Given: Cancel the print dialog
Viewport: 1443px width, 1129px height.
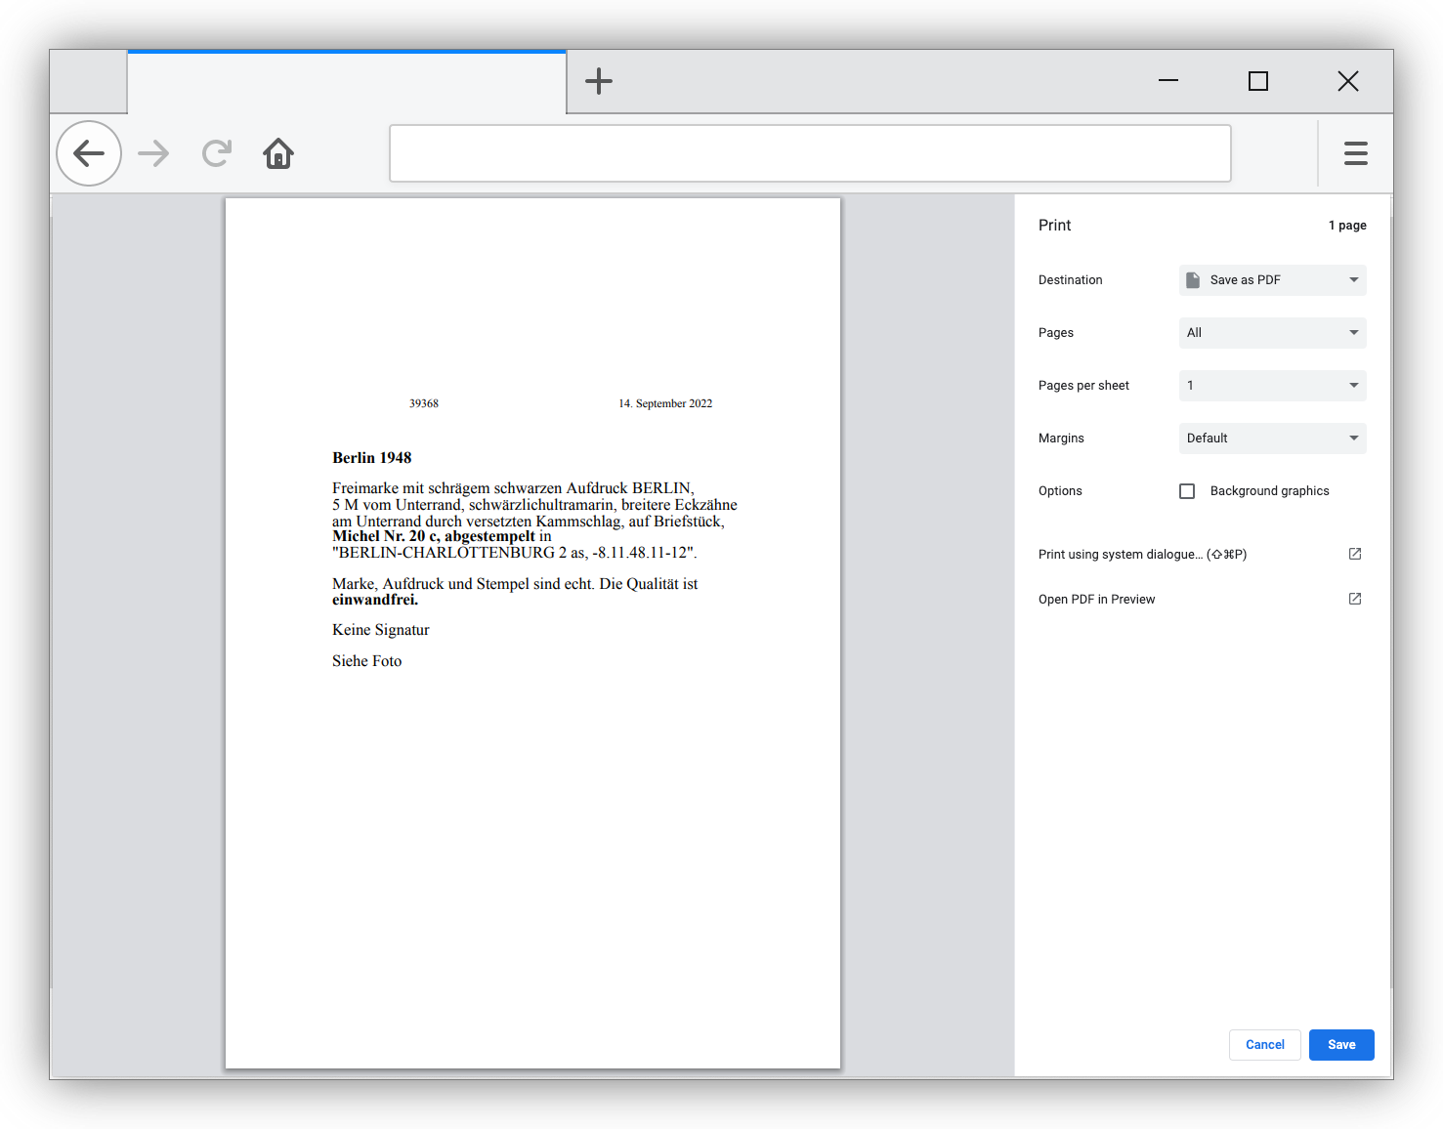Looking at the screenshot, I should click(1264, 1045).
